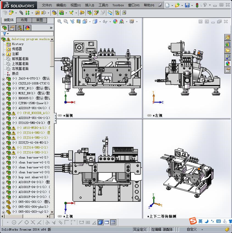Click the Rebuild traffic light icon
This screenshot has height=233, width=232.
click(x=197, y=5)
